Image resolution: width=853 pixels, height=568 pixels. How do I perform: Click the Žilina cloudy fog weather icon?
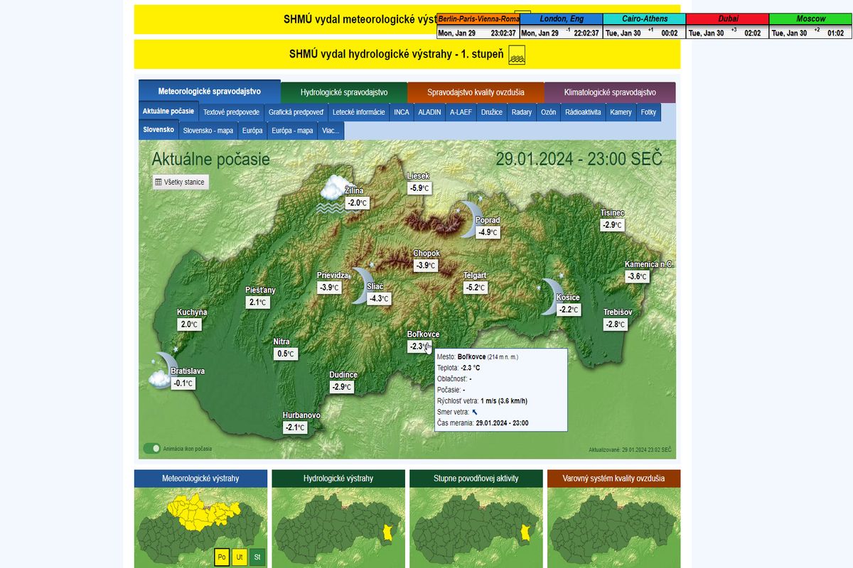click(x=332, y=190)
